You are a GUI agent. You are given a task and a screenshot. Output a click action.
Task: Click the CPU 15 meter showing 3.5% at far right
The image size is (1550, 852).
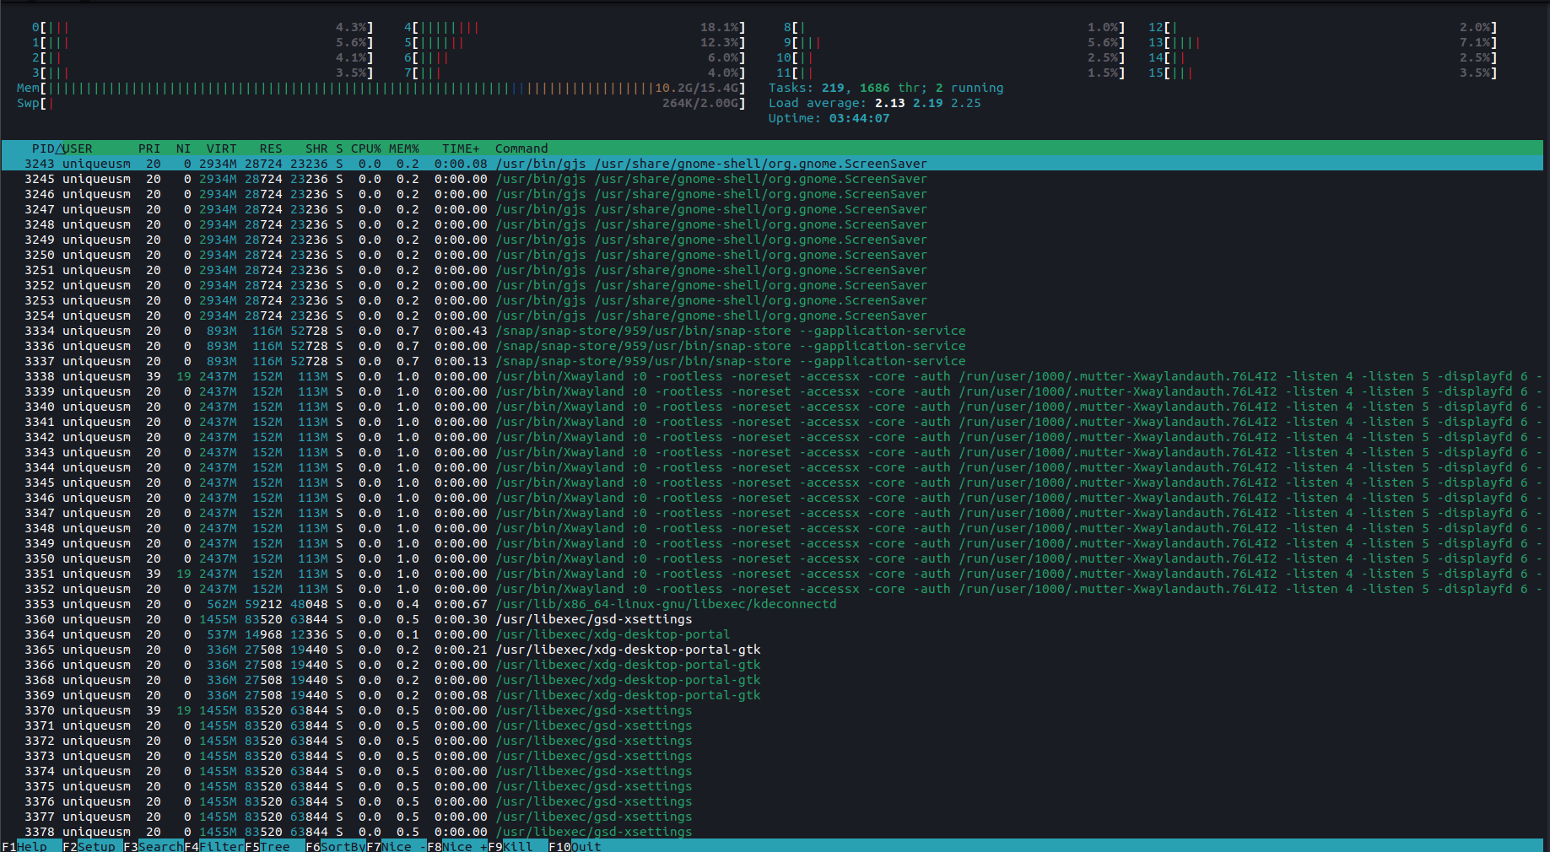click(1323, 73)
